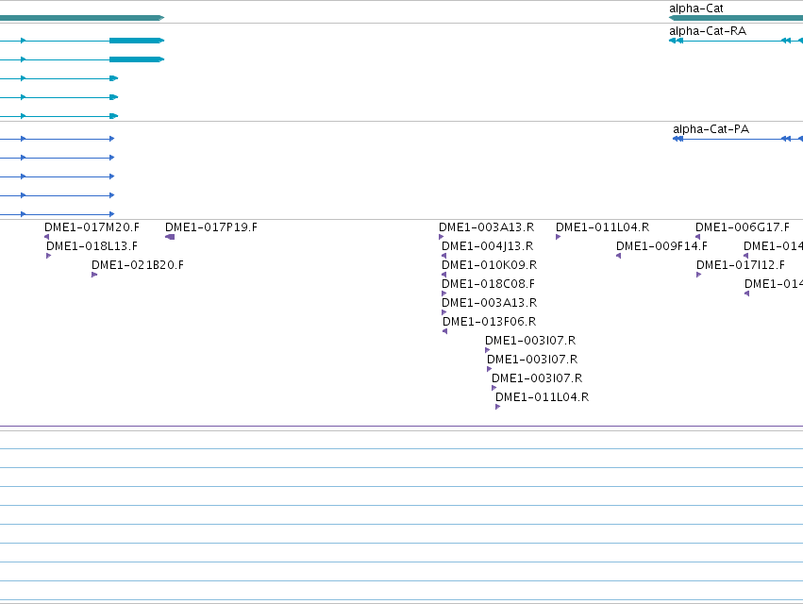Click the purple marker under DME1-017P19.F

170,237
